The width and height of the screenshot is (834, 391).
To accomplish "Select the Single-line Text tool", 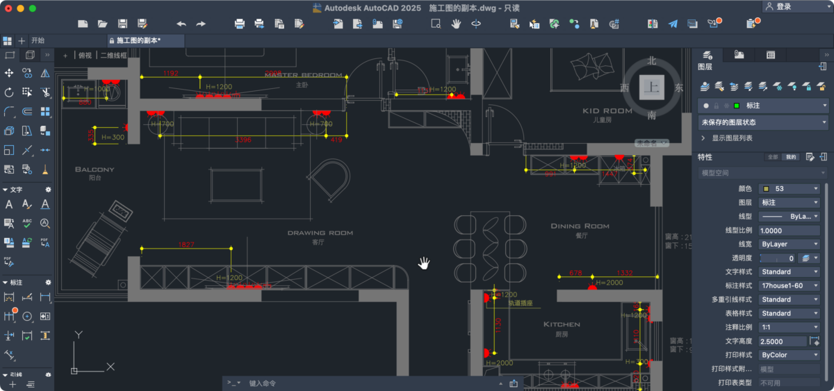I will click(9, 204).
